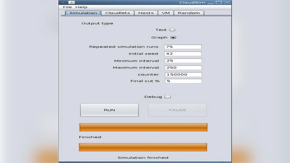The width and height of the screenshot is (290, 163).
Task: Click the Repeated simulation runs field
Action: pyautogui.click(x=183, y=47)
